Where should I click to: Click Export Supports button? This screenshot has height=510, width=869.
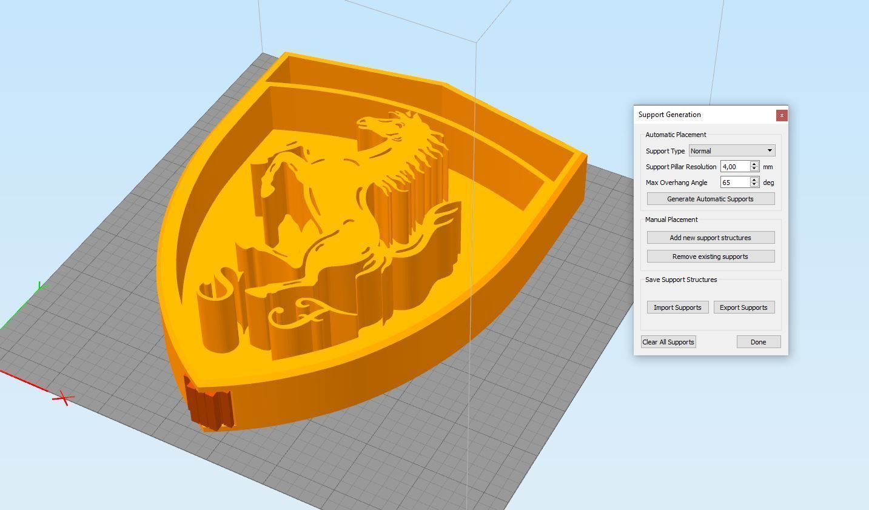pos(744,307)
